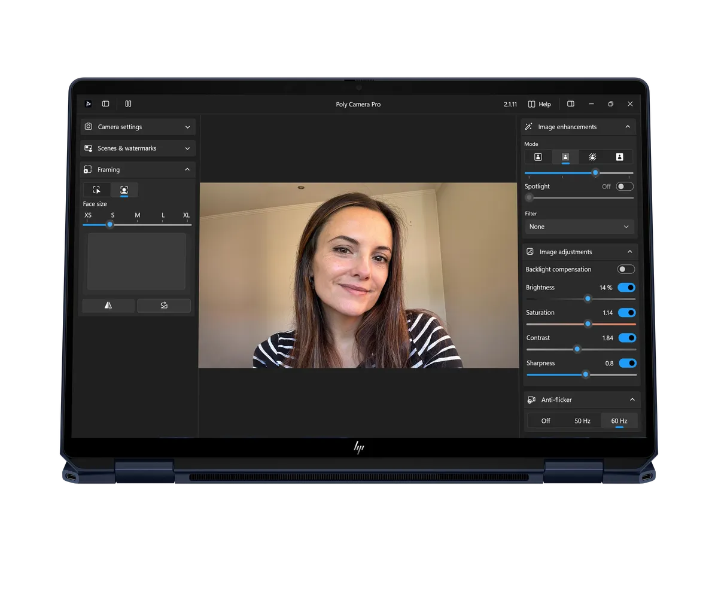Click the pause preview icon
The height and width of the screenshot is (610, 718).
pos(128,104)
